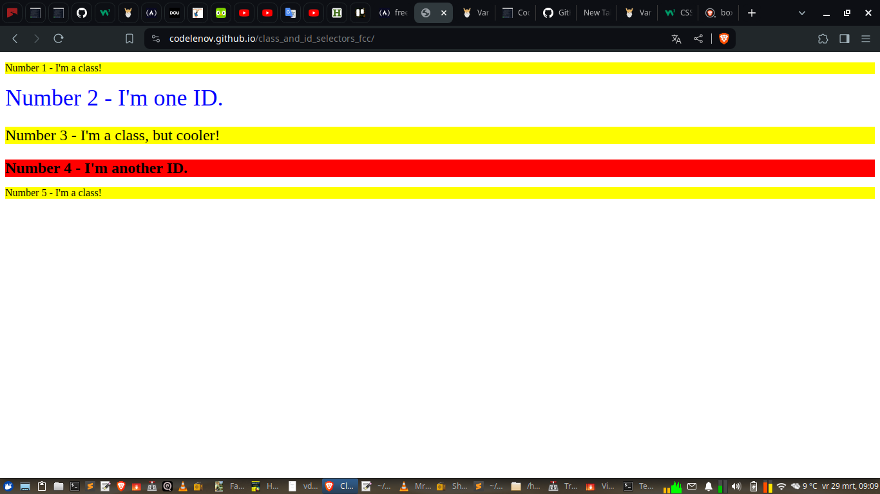The height and width of the screenshot is (494, 880).
Task: Open the browser Extensions menu
Action: point(823,39)
